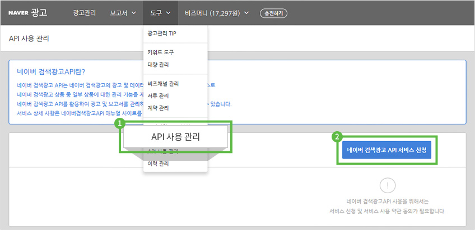The image size is (475, 230).
Task: Click the 서비스 신청 및 서비스 사용 약관 notice
Action: point(388,211)
